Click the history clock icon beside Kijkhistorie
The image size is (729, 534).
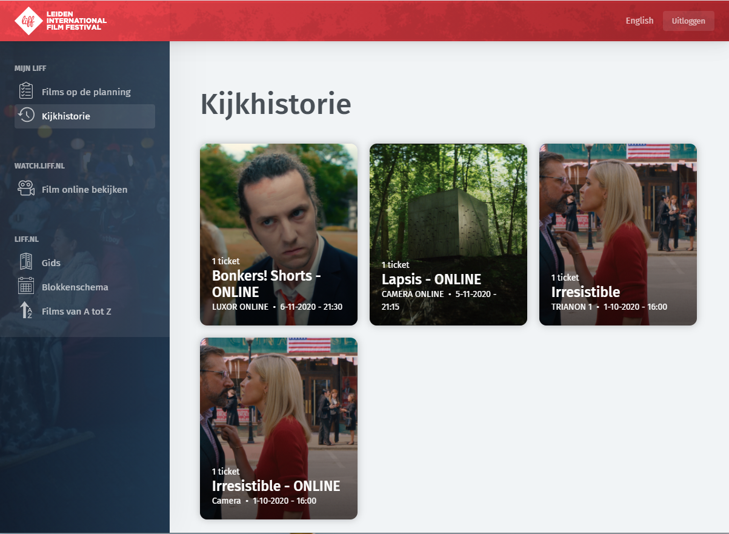pos(25,116)
